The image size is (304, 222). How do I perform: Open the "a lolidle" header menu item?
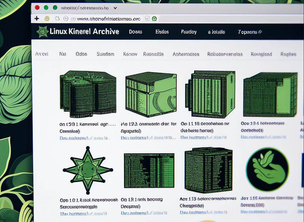coord(216,32)
